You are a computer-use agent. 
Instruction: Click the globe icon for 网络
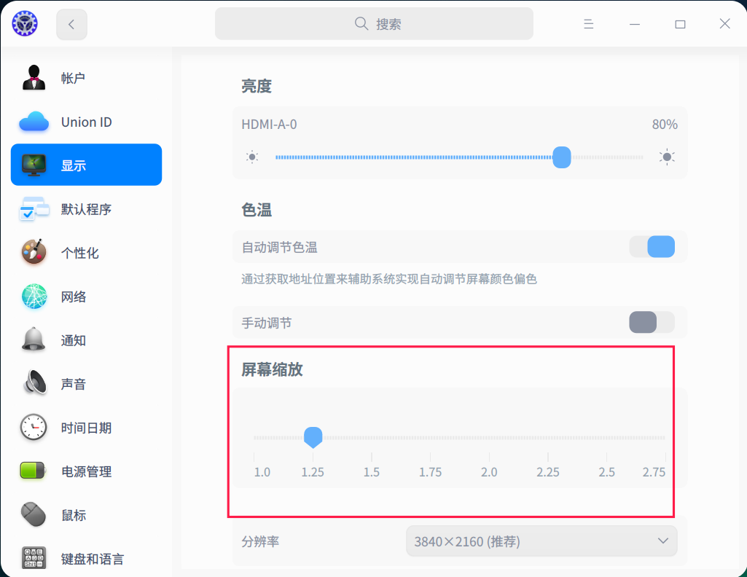(34, 296)
